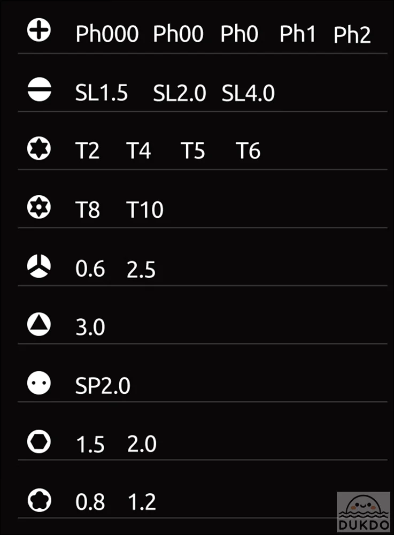
Task: Click the hexagon screw head icon
Action: [39, 441]
